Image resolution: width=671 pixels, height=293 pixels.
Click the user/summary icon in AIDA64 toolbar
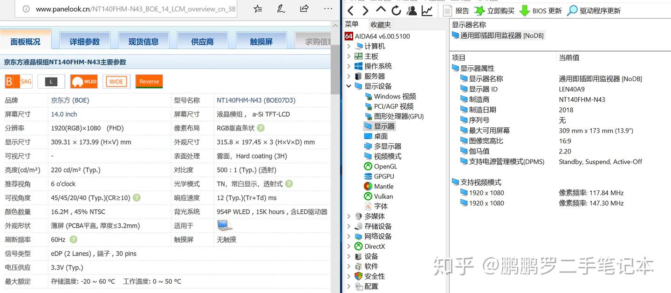click(x=411, y=10)
